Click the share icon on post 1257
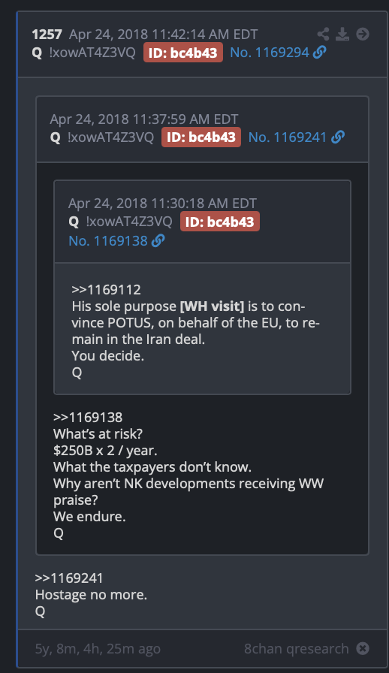The image size is (389, 673). 323,34
